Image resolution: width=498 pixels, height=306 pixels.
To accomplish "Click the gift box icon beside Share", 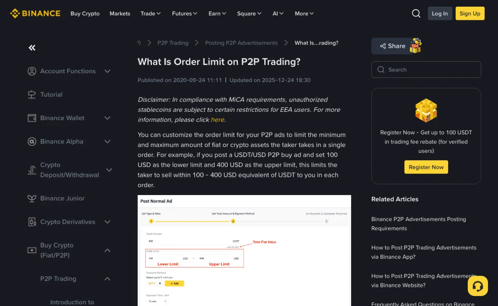I will [415, 46].
